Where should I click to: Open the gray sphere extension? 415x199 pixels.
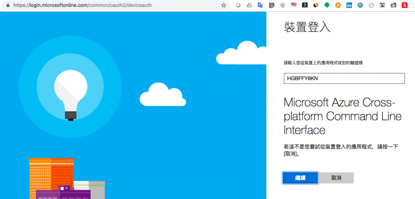click(x=238, y=5)
